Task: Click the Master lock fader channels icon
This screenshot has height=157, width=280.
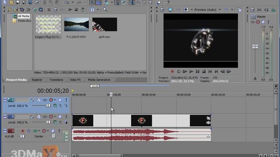Action: (255, 78)
